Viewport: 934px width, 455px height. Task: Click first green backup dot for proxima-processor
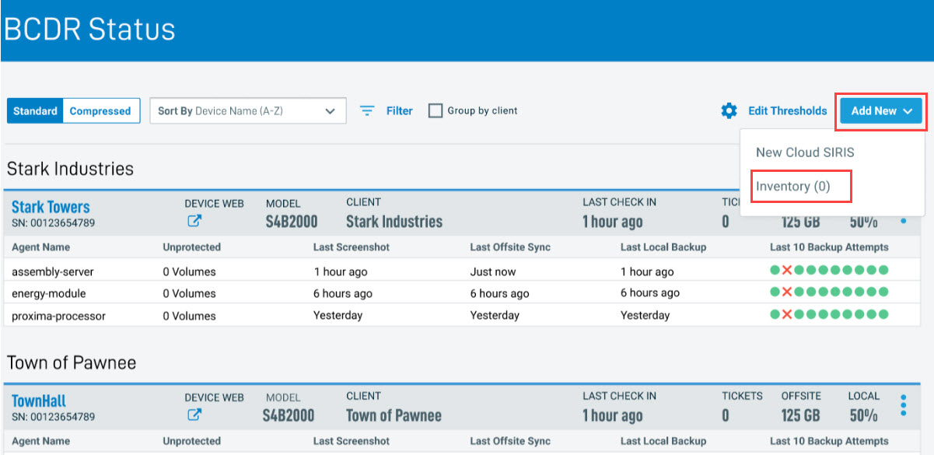(x=775, y=314)
